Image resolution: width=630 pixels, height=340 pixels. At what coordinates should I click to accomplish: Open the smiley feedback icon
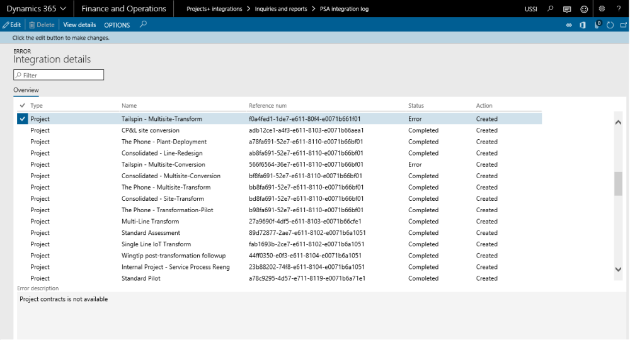click(584, 9)
